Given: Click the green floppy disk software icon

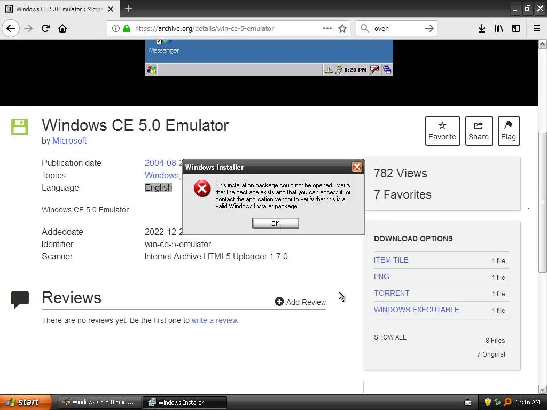Looking at the screenshot, I should coord(20,127).
